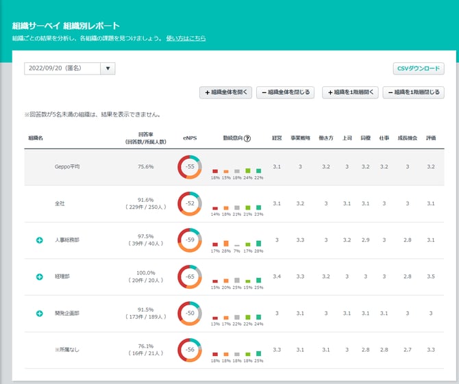The width and height of the screenshot is (459, 384).
Task: Click the 成長機会 column header
Action: [x=407, y=138]
